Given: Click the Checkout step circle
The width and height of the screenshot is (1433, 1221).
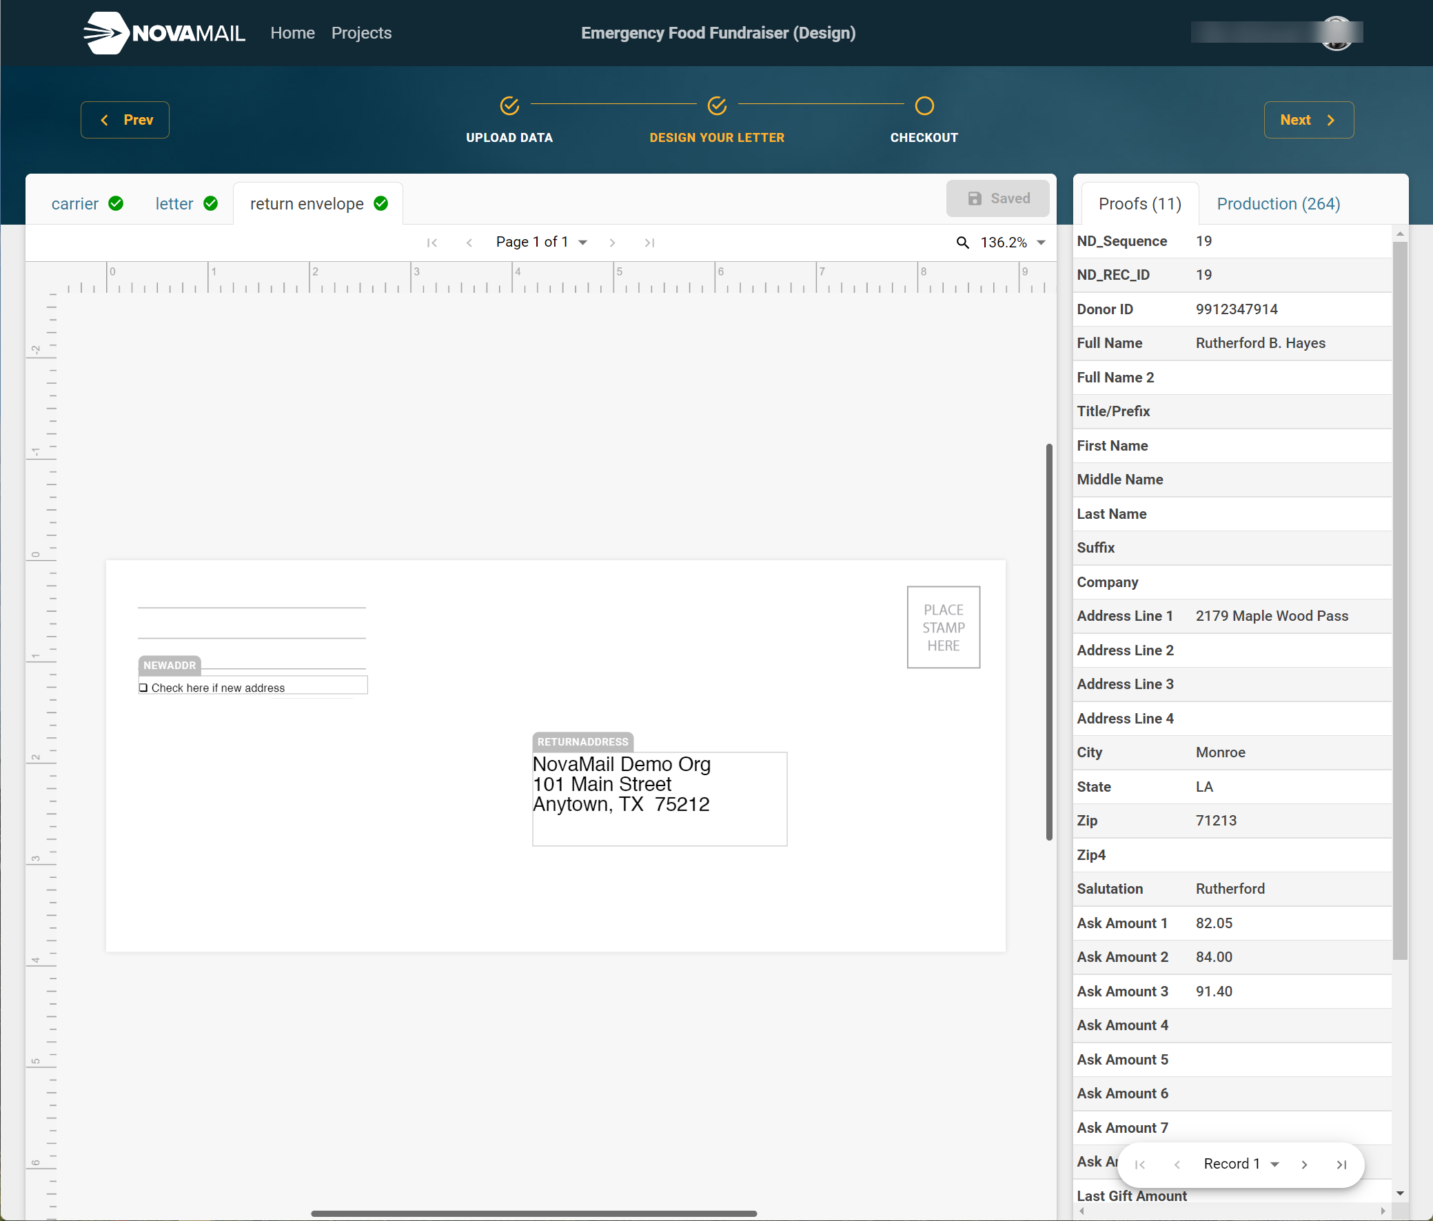Looking at the screenshot, I should pyautogui.click(x=924, y=106).
